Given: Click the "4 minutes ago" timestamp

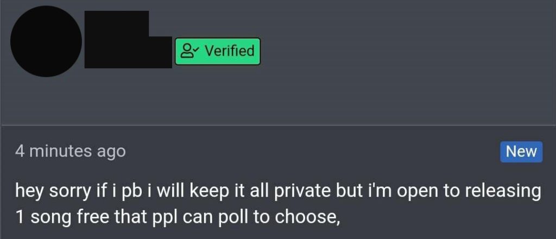Looking at the screenshot, I should pyautogui.click(x=70, y=151).
